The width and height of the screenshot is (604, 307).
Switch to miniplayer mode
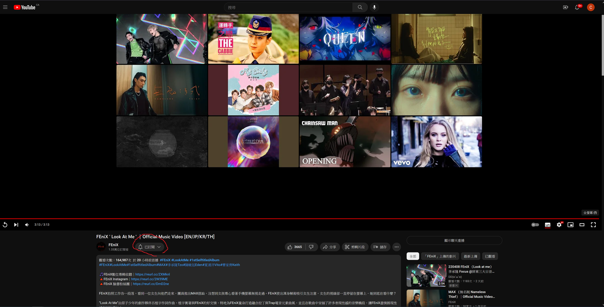pos(571,225)
